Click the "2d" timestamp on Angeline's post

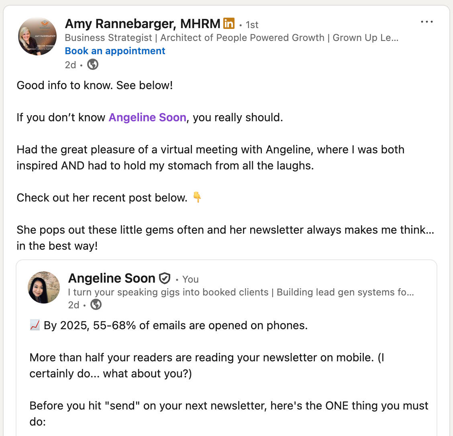coord(74,305)
